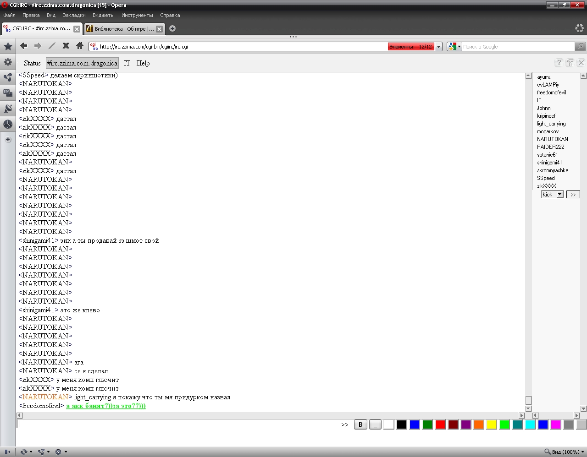Click the CGI:IRC help question mark icon
This screenshot has height=457, width=587.
coord(559,63)
